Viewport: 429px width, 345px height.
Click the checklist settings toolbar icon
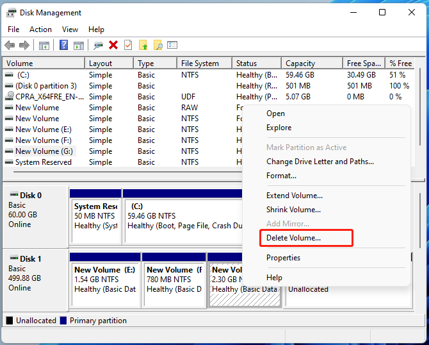[x=172, y=45]
